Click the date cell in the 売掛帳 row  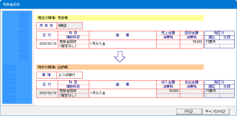47,44
